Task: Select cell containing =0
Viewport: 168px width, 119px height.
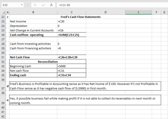Action: point(72,48)
